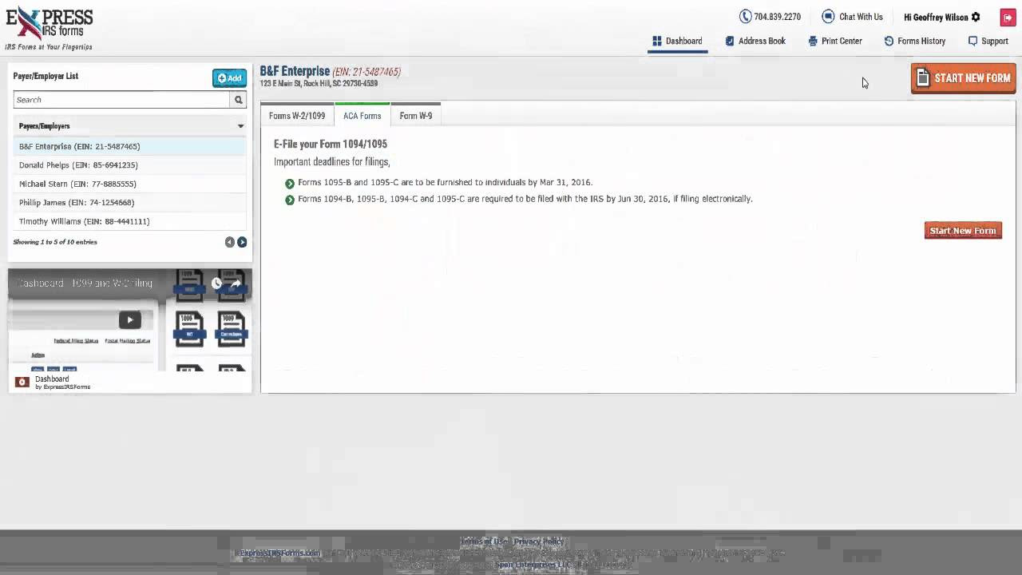Click the Add payer button
This screenshot has height=575, width=1022.
pos(229,77)
